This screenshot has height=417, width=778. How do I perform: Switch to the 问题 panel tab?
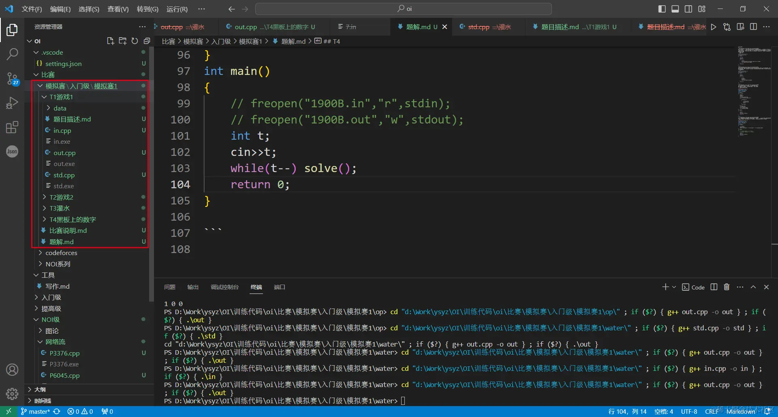pos(170,287)
